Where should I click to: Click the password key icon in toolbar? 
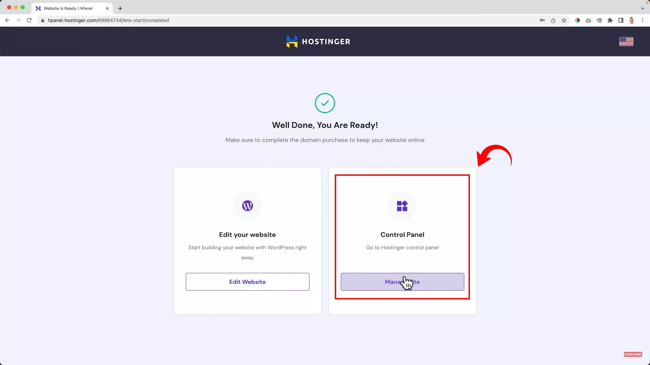pos(542,20)
